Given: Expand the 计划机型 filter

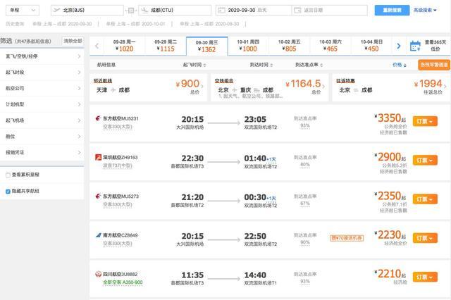Looking at the screenshot, I should (42, 104).
